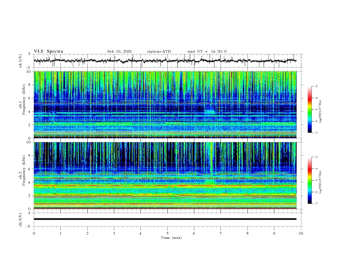The height and width of the screenshot is (262, 339).
Task: Click the 'start UT = 14:20:0' label
Action: [x=207, y=51]
